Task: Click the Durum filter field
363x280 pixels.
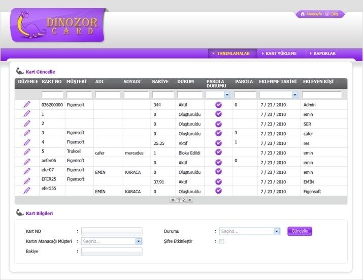Action: coord(190,95)
